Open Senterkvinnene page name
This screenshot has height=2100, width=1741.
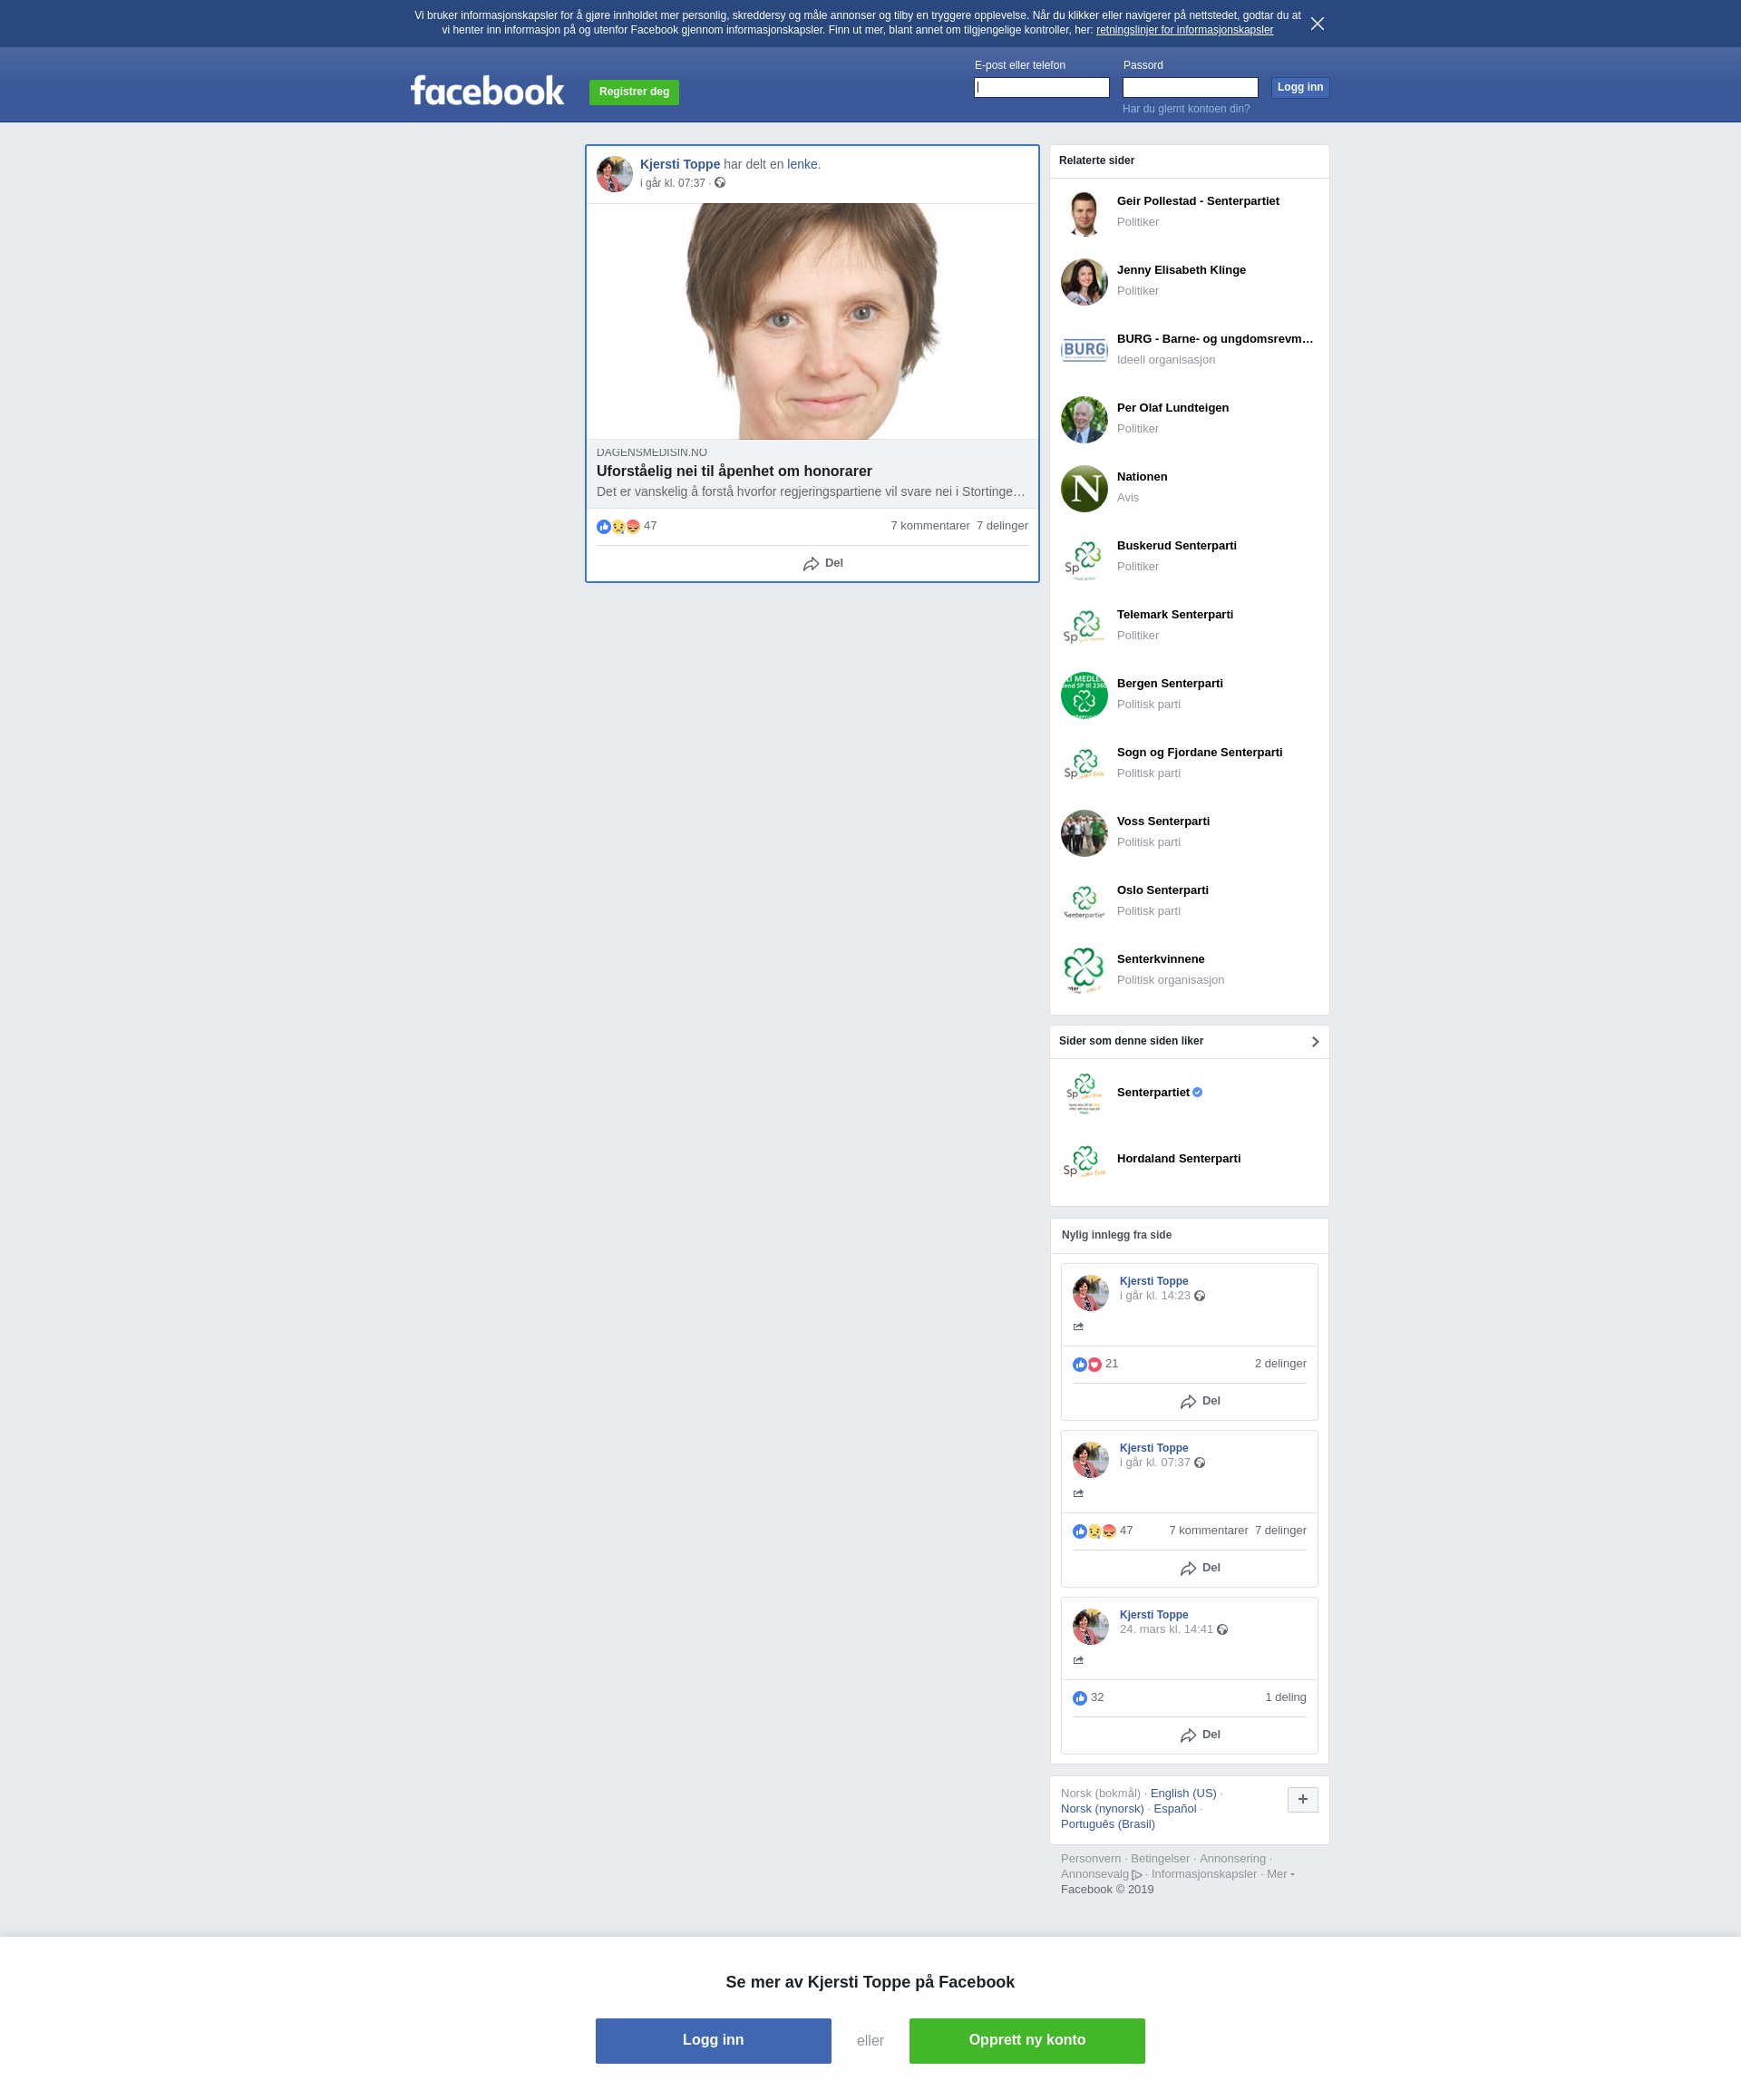coord(1160,960)
